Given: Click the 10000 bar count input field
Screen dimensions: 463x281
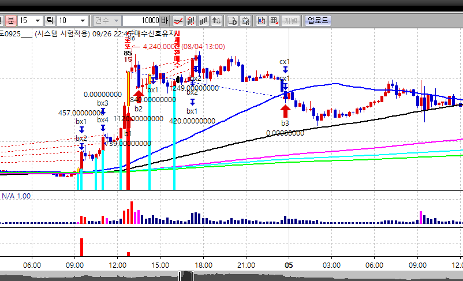Looking at the screenshot, I should point(141,20).
